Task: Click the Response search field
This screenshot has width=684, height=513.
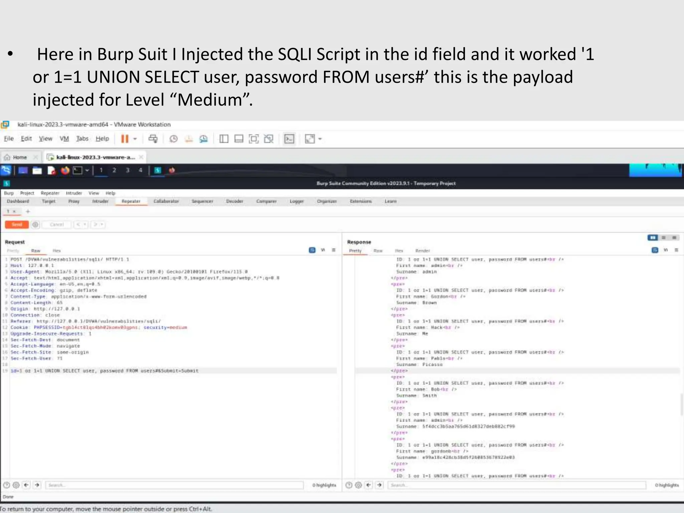Action: tap(517, 485)
